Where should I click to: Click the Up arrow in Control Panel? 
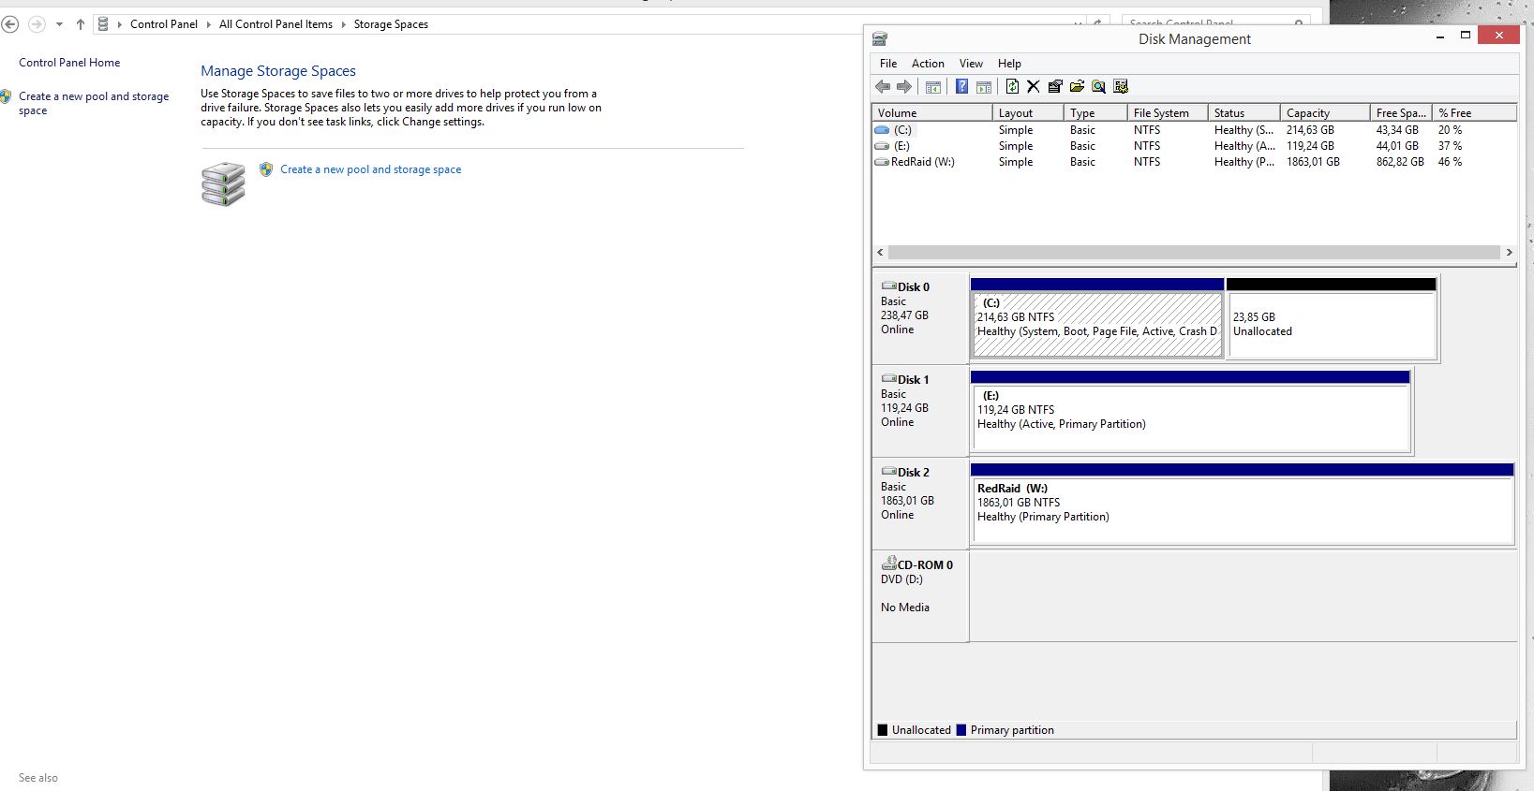click(x=81, y=24)
